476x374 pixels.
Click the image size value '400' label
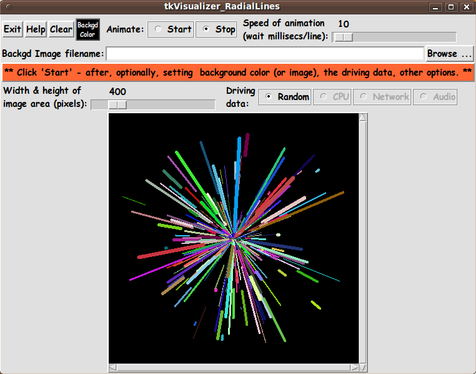coord(117,91)
